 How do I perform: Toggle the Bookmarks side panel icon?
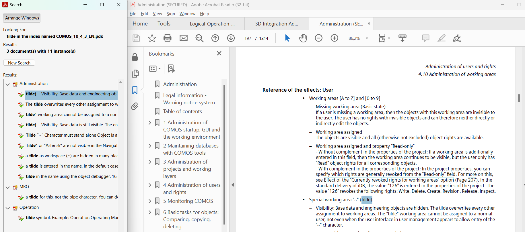135,90
